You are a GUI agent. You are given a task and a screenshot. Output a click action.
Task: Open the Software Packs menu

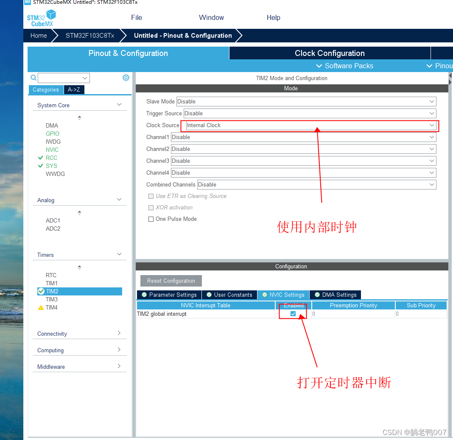(x=345, y=66)
